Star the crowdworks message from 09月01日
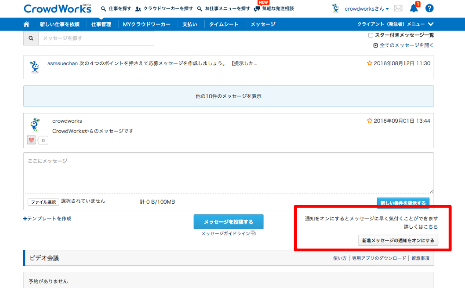The width and height of the screenshot is (465, 288). (370, 121)
